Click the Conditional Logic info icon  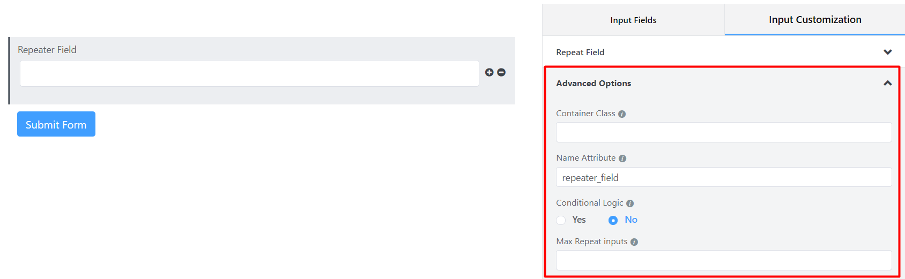630,203
